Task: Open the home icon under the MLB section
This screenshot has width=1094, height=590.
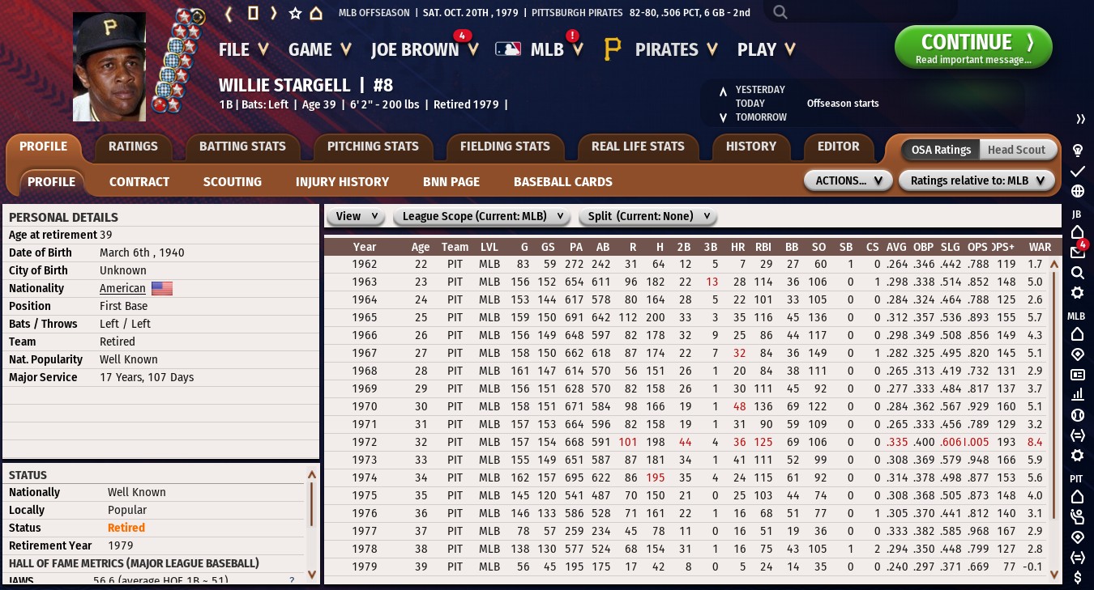Action: tap(1078, 334)
